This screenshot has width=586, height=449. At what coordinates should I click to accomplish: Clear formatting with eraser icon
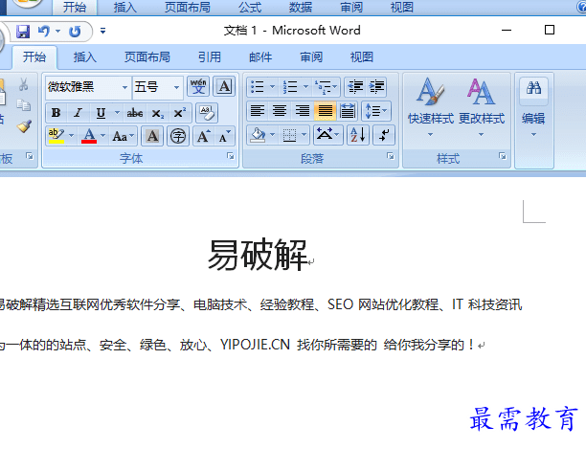click(207, 113)
